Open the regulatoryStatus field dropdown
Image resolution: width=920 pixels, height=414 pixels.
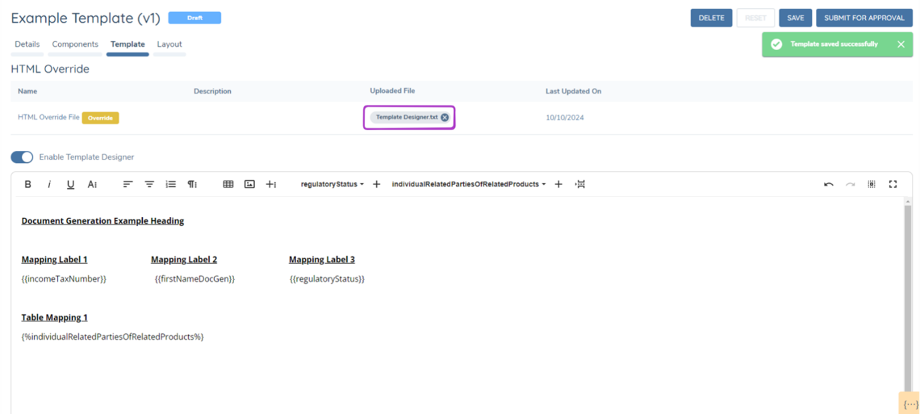tap(332, 184)
